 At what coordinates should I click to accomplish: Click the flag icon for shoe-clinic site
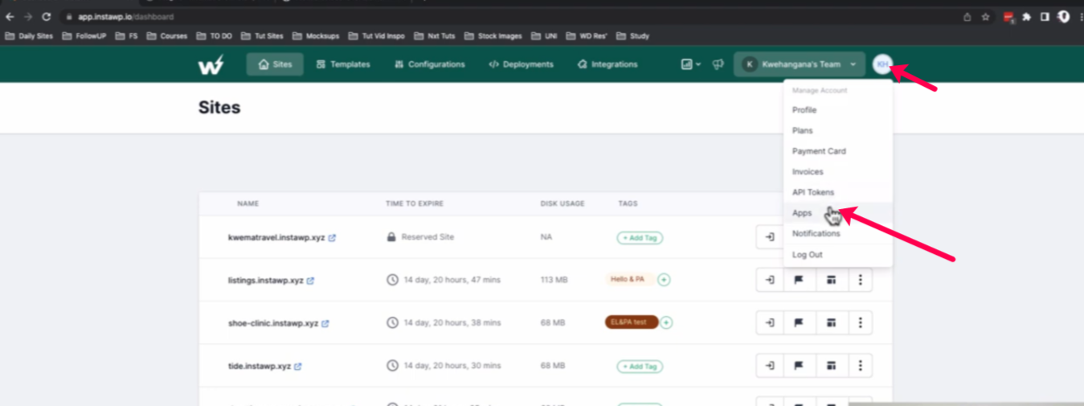pyautogui.click(x=800, y=322)
